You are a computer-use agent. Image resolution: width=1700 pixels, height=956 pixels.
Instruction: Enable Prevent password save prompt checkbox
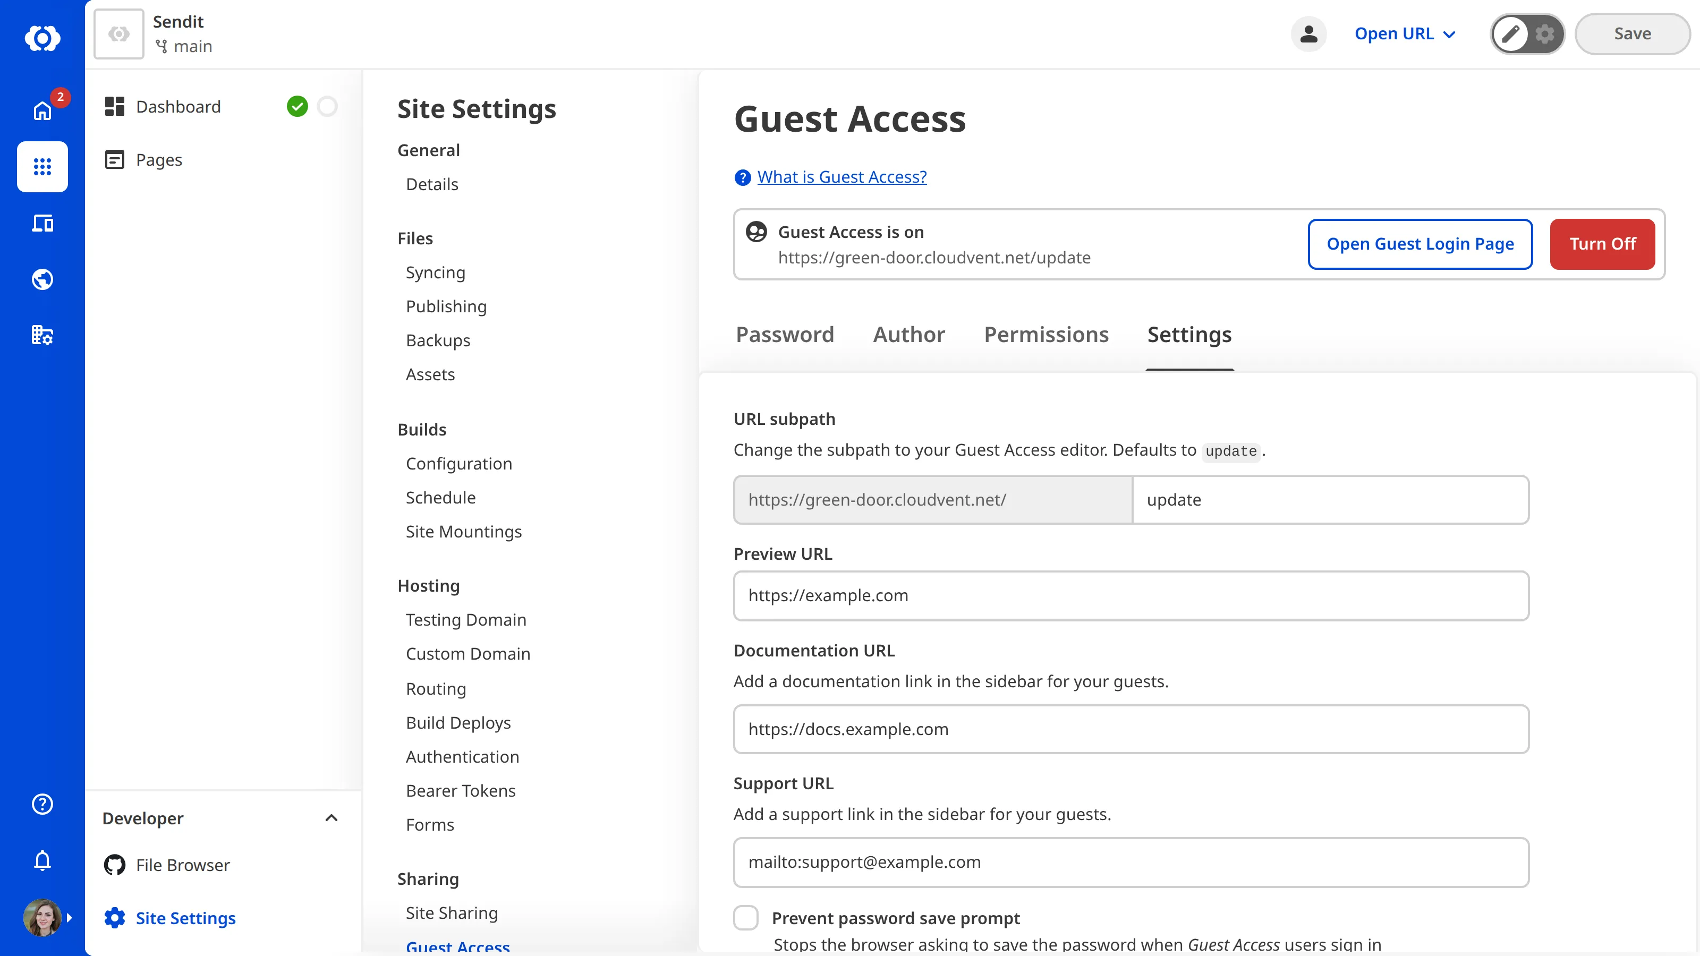point(746,918)
